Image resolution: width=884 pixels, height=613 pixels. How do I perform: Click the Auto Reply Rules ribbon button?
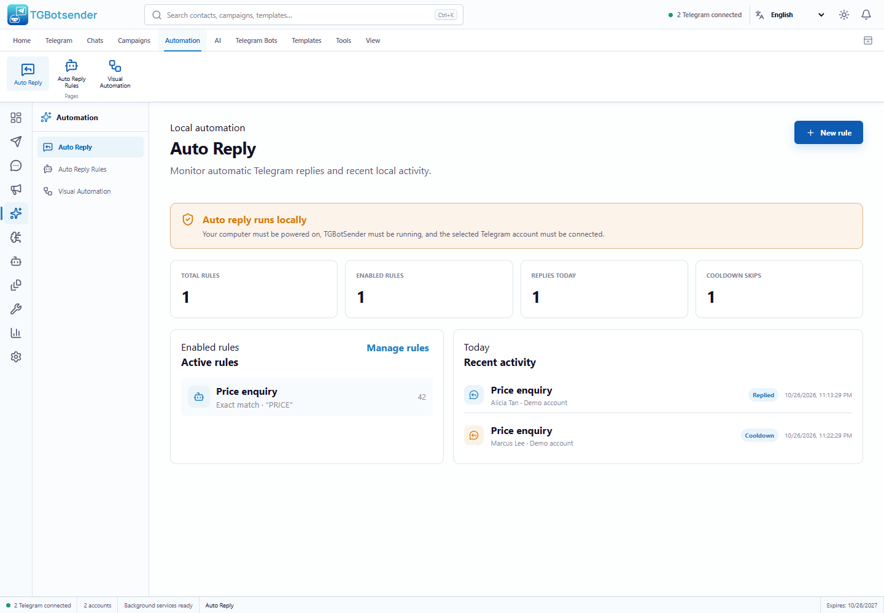72,74
